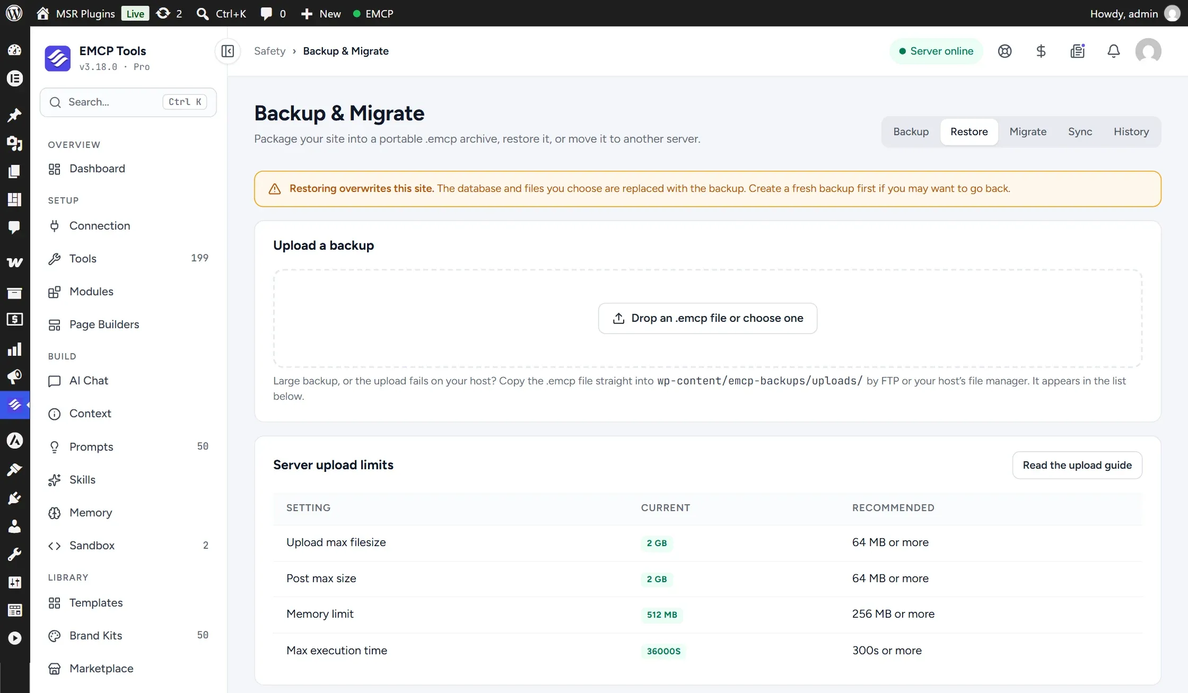Click the WordPress logo in admin bar
Image resolution: width=1188 pixels, height=693 pixels.
pos(14,13)
